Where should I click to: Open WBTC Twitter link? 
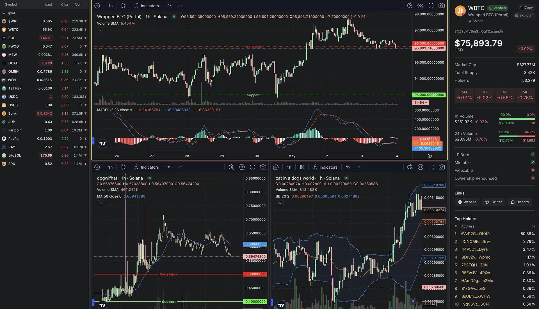pyautogui.click(x=494, y=202)
